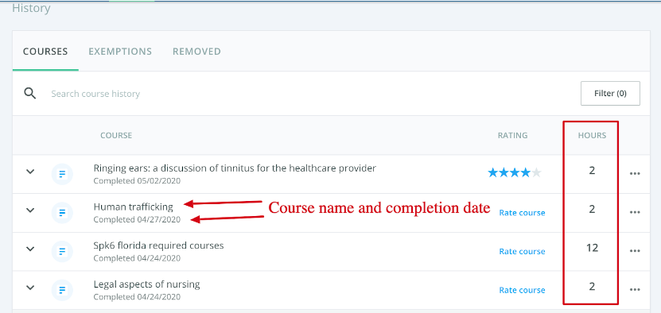The image size is (661, 313).
Task: Open more options for Ringing ears course
Action: click(x=635, y=173)
